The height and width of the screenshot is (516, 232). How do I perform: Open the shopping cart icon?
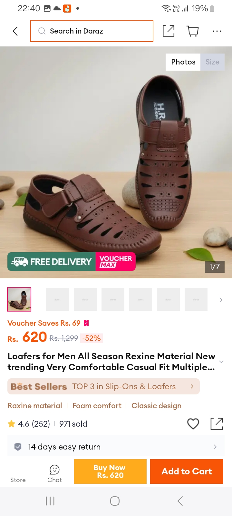tap(193, 31)
